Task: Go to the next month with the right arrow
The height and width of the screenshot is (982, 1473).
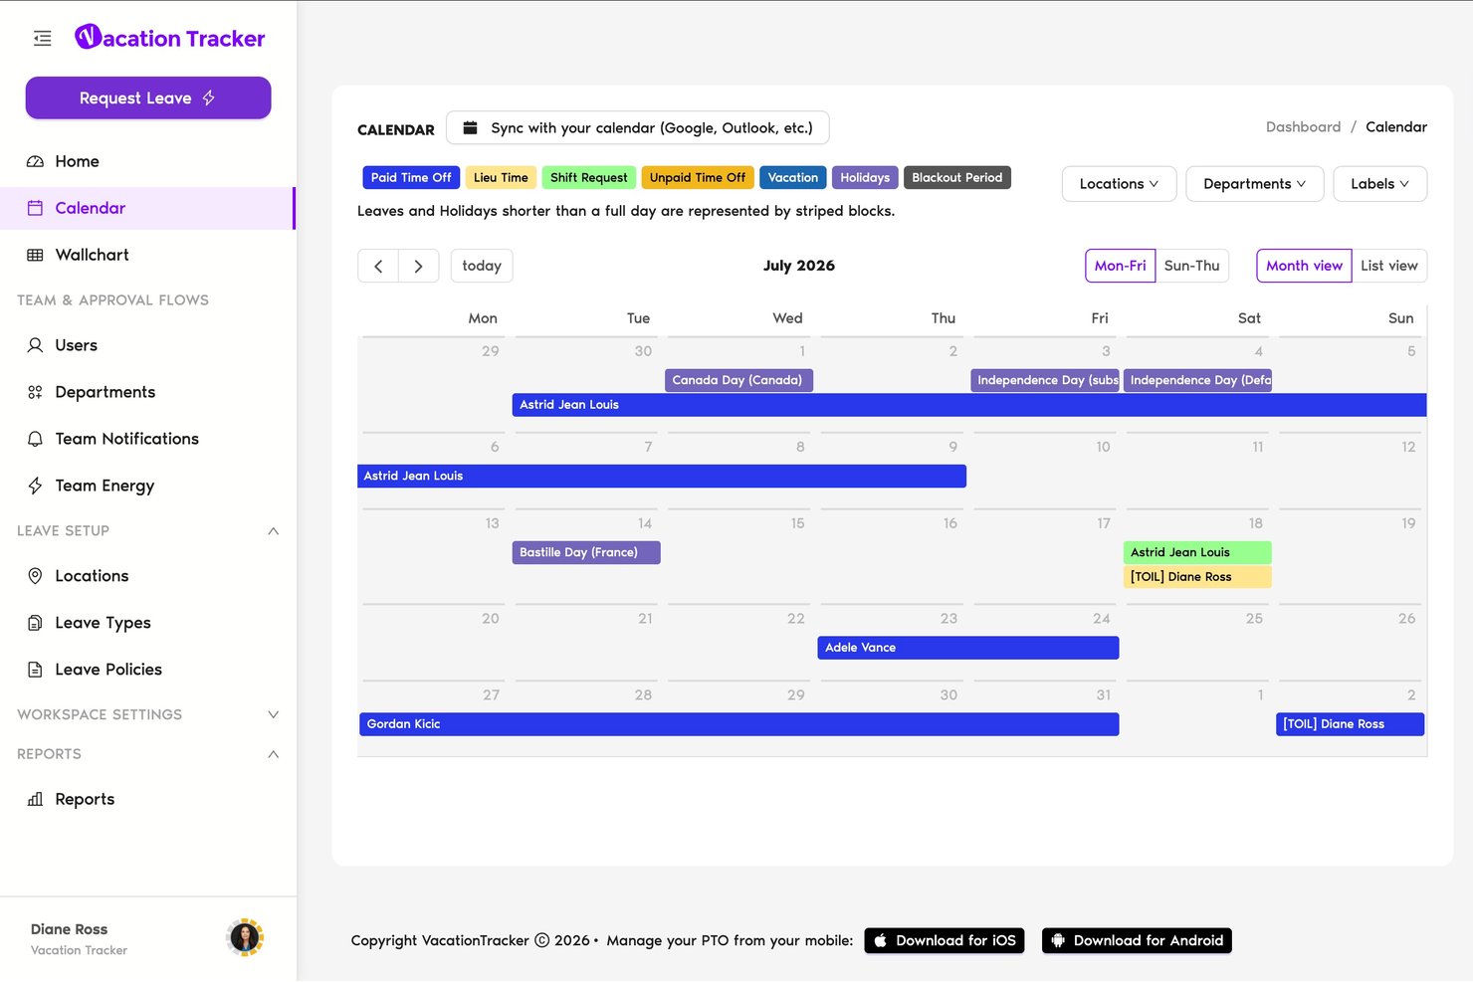Action: pos(419,266)
